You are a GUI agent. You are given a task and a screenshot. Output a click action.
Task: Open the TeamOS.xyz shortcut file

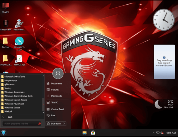(19, 60)
